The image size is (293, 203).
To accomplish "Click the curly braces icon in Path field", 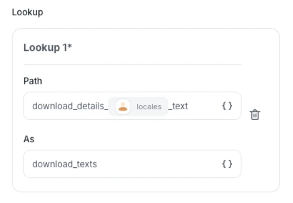I will (x=227, y=106).
